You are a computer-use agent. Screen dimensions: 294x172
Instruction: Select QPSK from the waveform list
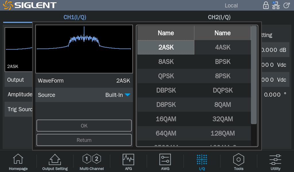166,76
